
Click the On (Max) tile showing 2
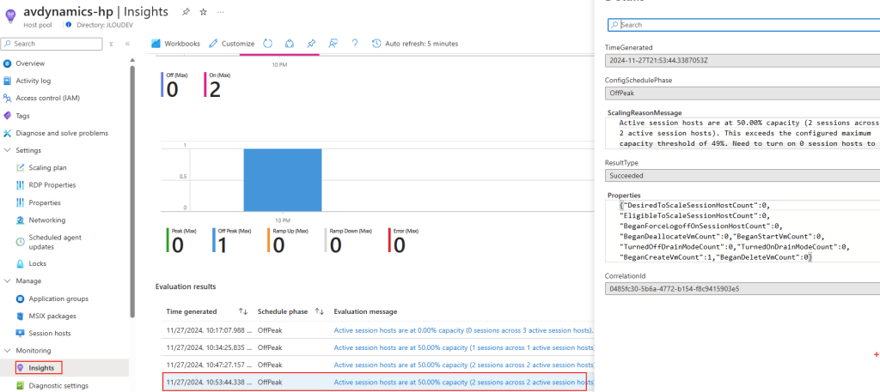click(x=217, y=86)
